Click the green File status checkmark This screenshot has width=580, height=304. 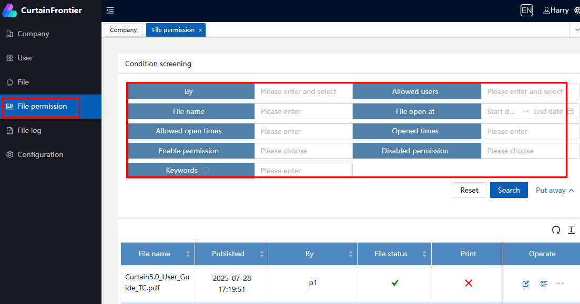tap(395, 283)
